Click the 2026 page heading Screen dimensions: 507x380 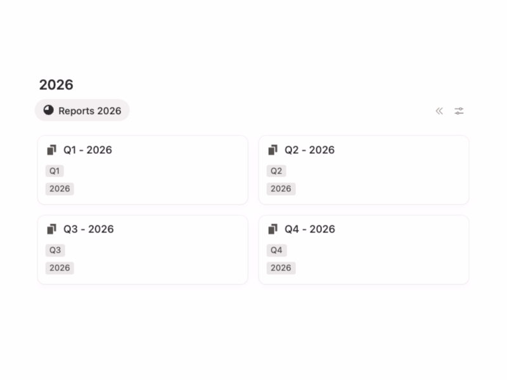pyautogui.click(x=56, y=85)
